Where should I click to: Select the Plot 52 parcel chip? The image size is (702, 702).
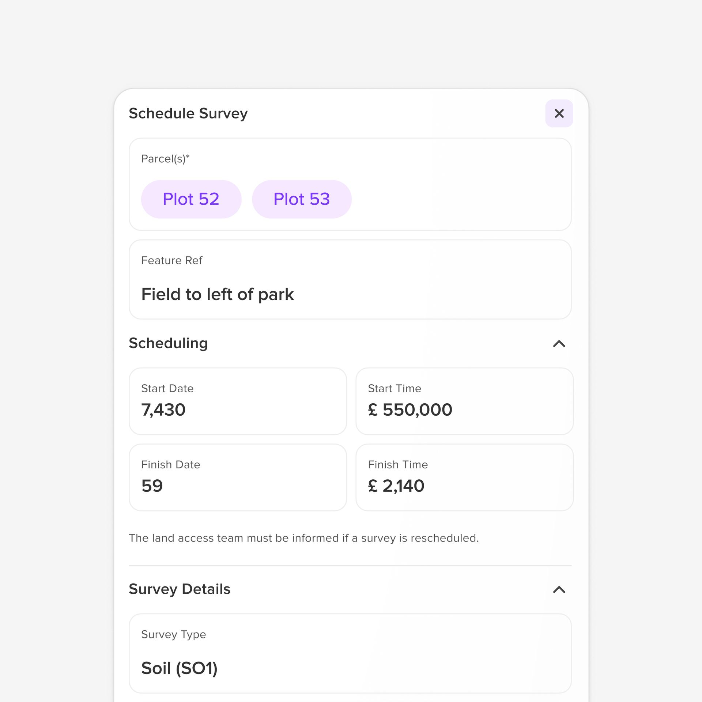(x=191, y=199)
